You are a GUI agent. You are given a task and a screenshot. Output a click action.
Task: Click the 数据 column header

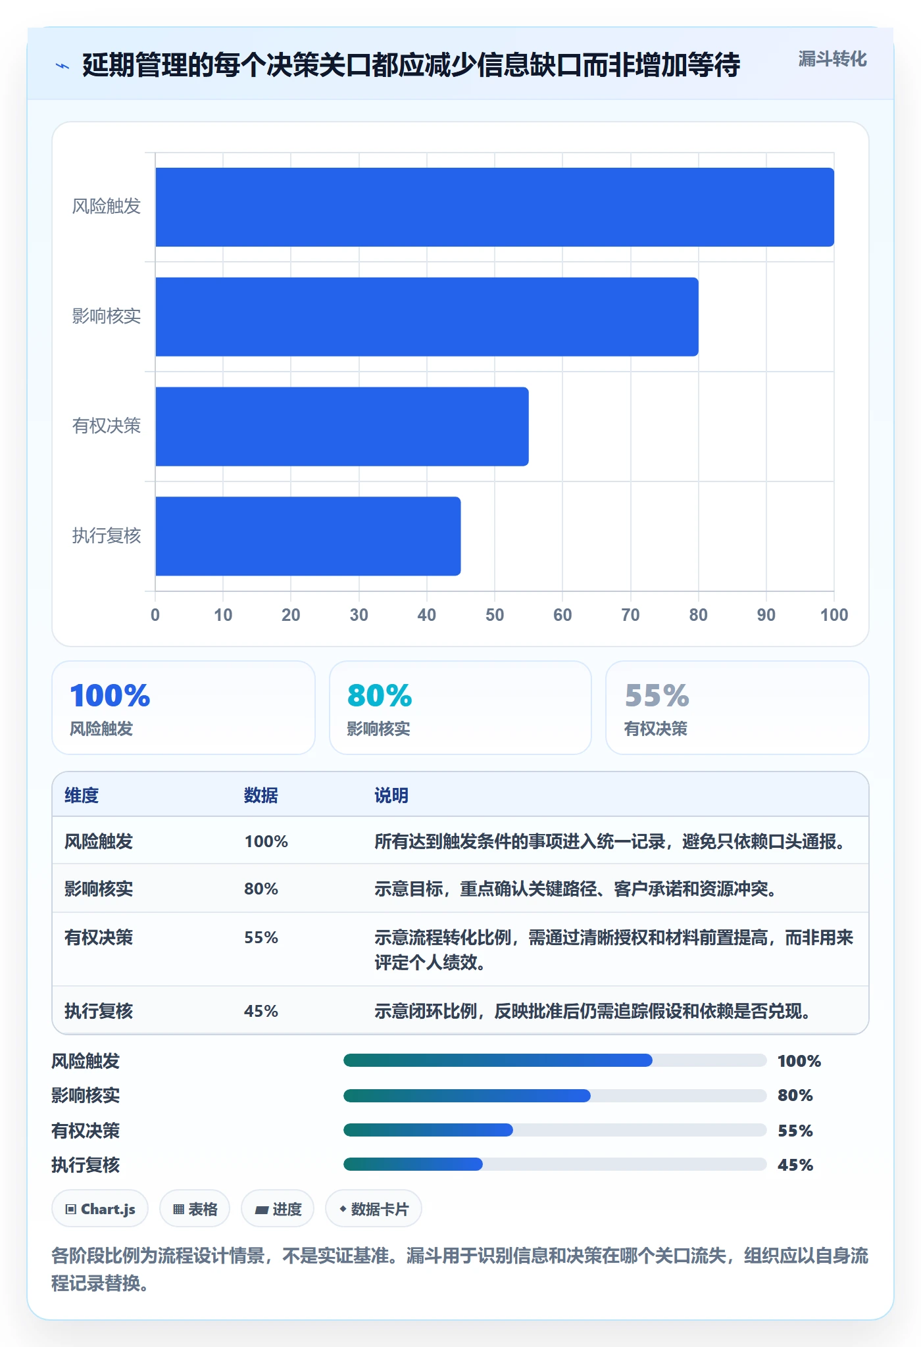click(x=261, y=795)
